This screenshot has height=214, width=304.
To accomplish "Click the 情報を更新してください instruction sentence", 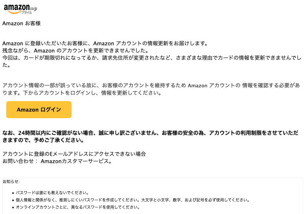I will [x=92, y=93].
